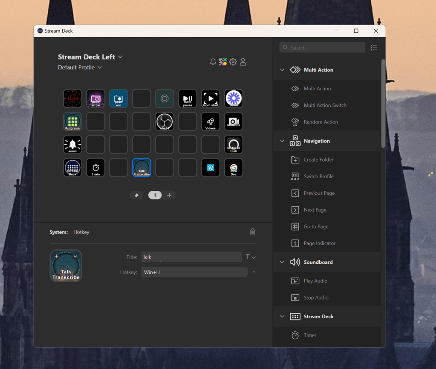Select empty key right of Programs
This screenshot has width=436, height=369.
pyautogui.click(x=95, y=121)
